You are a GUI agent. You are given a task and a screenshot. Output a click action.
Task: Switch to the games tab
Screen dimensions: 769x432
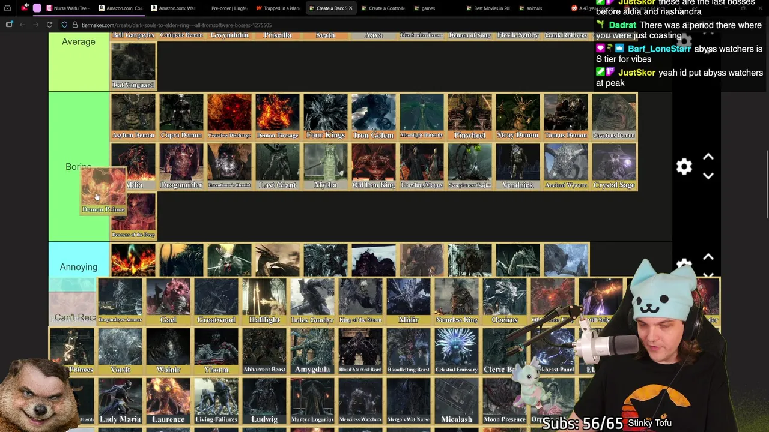point(428,8)
